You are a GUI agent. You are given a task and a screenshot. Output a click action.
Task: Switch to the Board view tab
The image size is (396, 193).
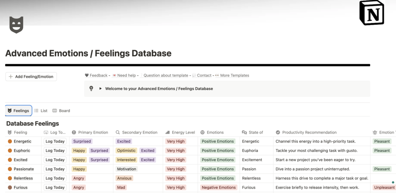click(61, 111)
